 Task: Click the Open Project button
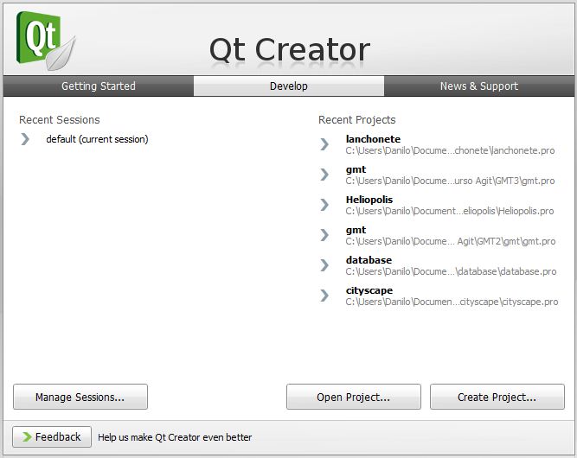(354, 397)
